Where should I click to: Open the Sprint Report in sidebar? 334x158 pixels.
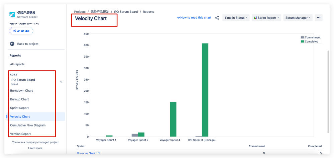click(19, 108)
